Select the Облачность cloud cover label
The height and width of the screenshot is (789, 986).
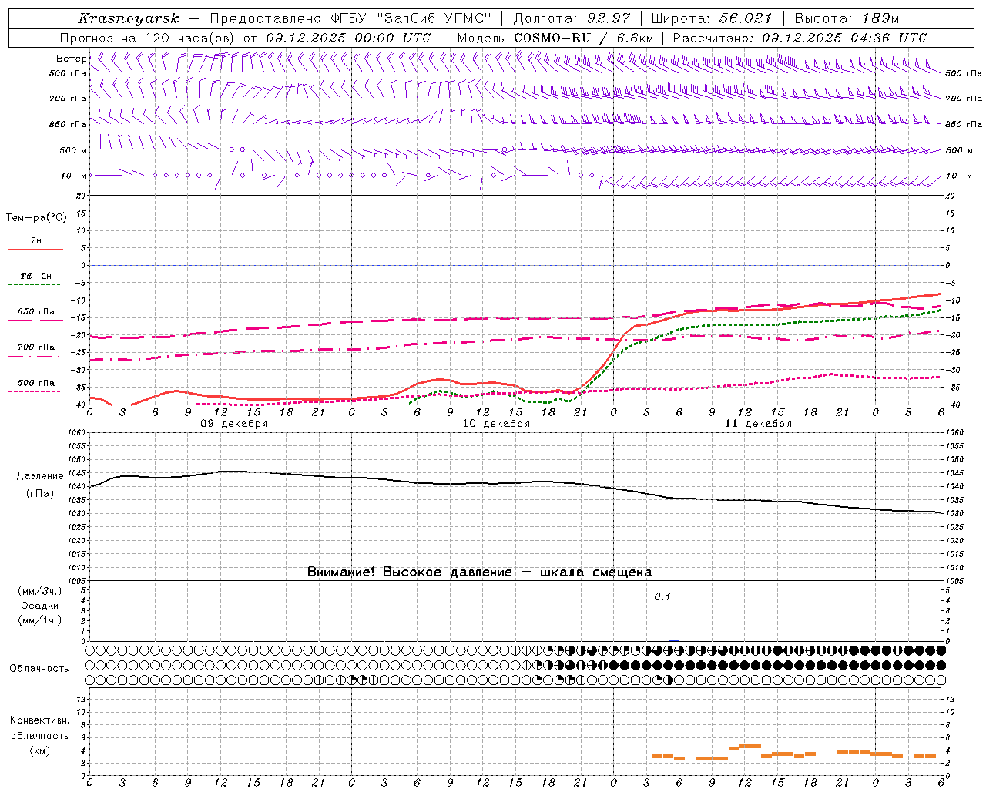39,669
